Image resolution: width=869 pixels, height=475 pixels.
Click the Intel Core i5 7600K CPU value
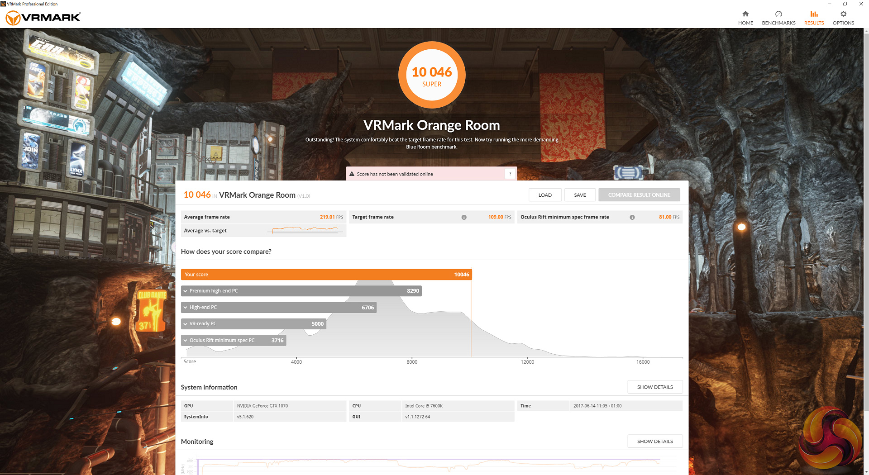click(424, 406)
